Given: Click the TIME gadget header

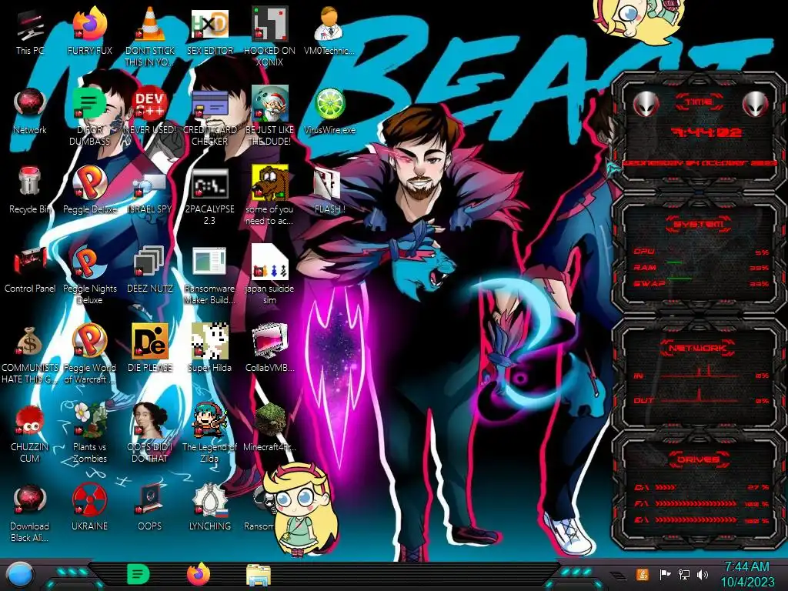Looking at the screenshot, I should point(699,102).
